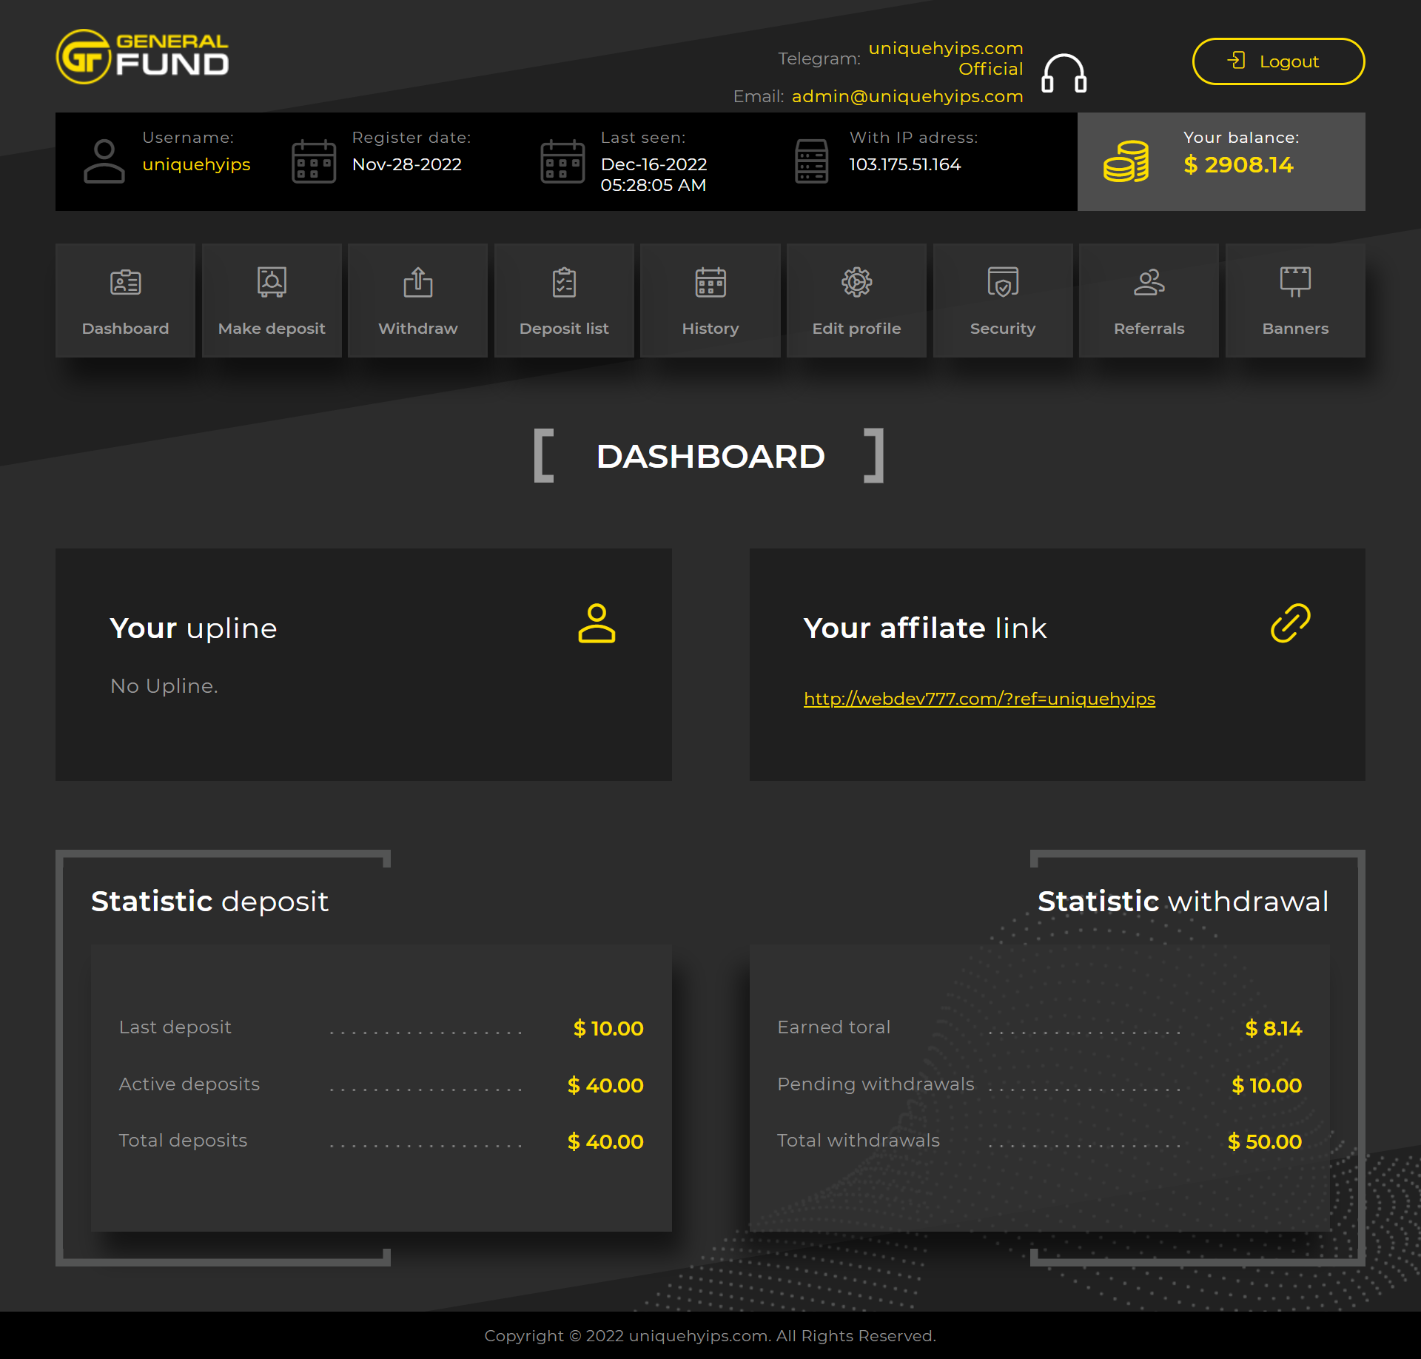Open the Security menu tile
The height and width of the screenshot is (1359, 1421).
click(x=1002, y=301)
